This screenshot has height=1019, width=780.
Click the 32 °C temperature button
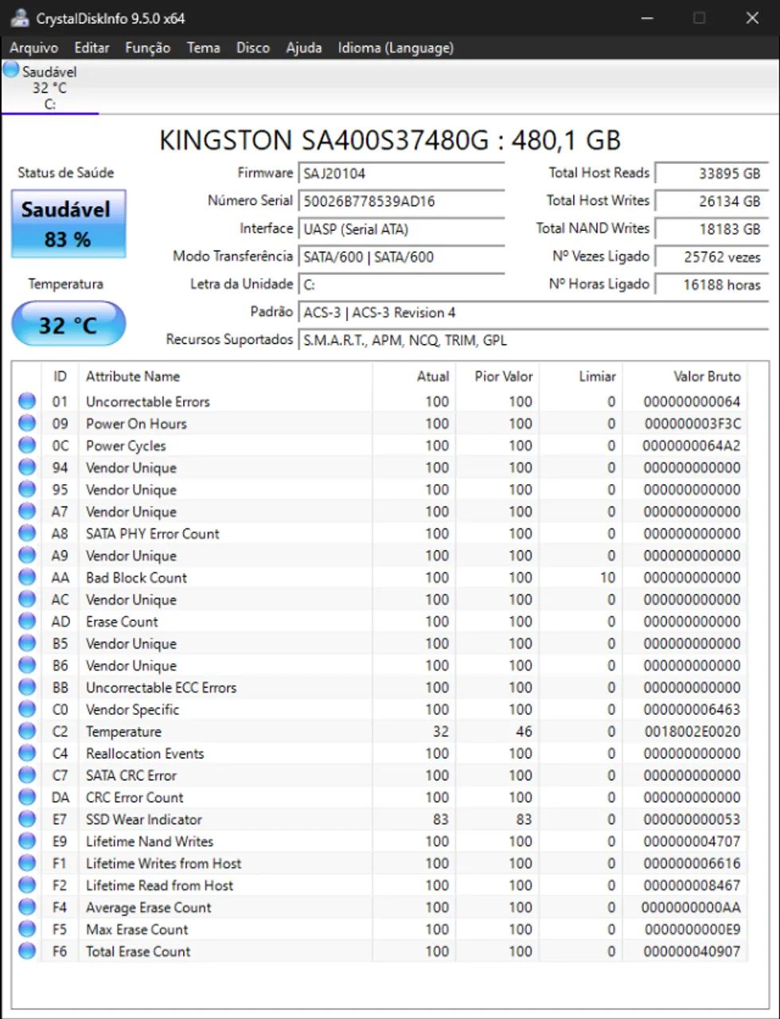tap(68, 324)
